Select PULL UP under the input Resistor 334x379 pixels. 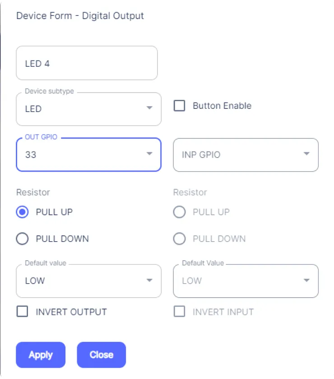(x=179, y=212)
